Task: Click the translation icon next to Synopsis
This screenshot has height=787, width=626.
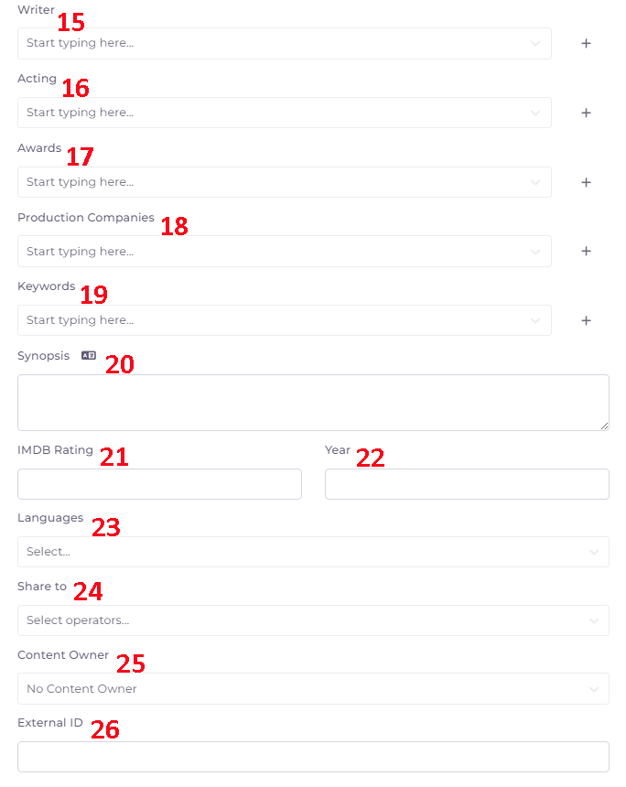Action: 88,356
